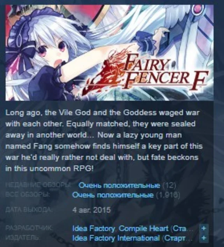Open the Compile Heart developer page
Viewport: 224px width, 247px height.
click(x=143, y=228)
